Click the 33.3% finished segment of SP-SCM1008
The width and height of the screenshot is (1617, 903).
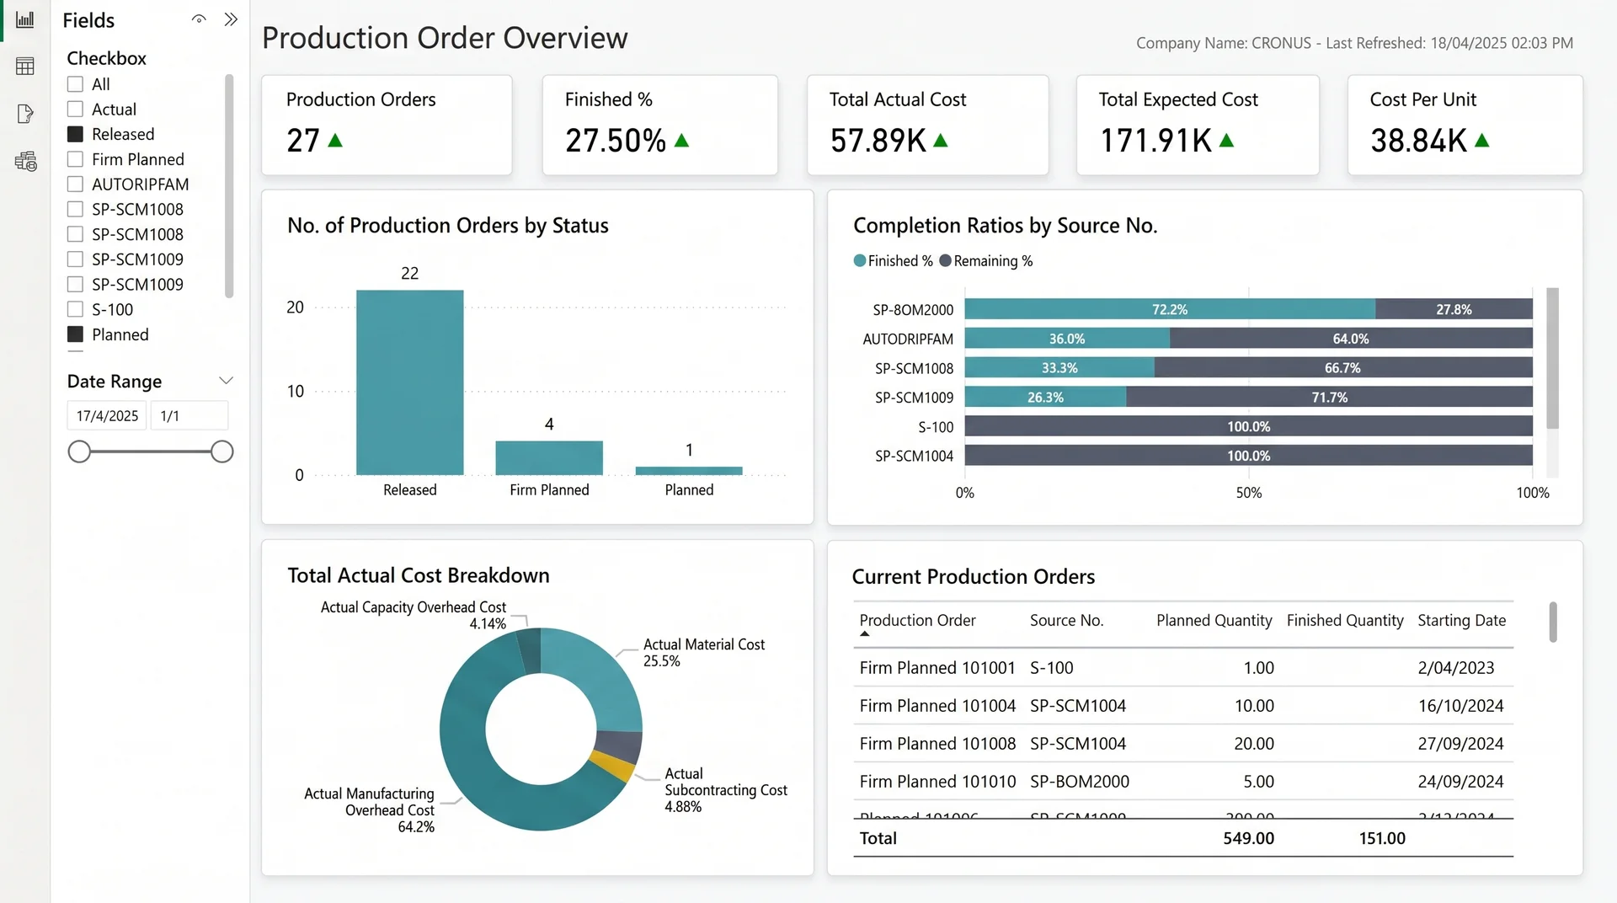1059,368
